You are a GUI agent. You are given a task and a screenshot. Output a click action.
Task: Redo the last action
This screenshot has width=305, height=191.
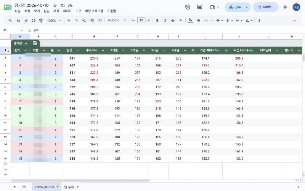[26, 21]
